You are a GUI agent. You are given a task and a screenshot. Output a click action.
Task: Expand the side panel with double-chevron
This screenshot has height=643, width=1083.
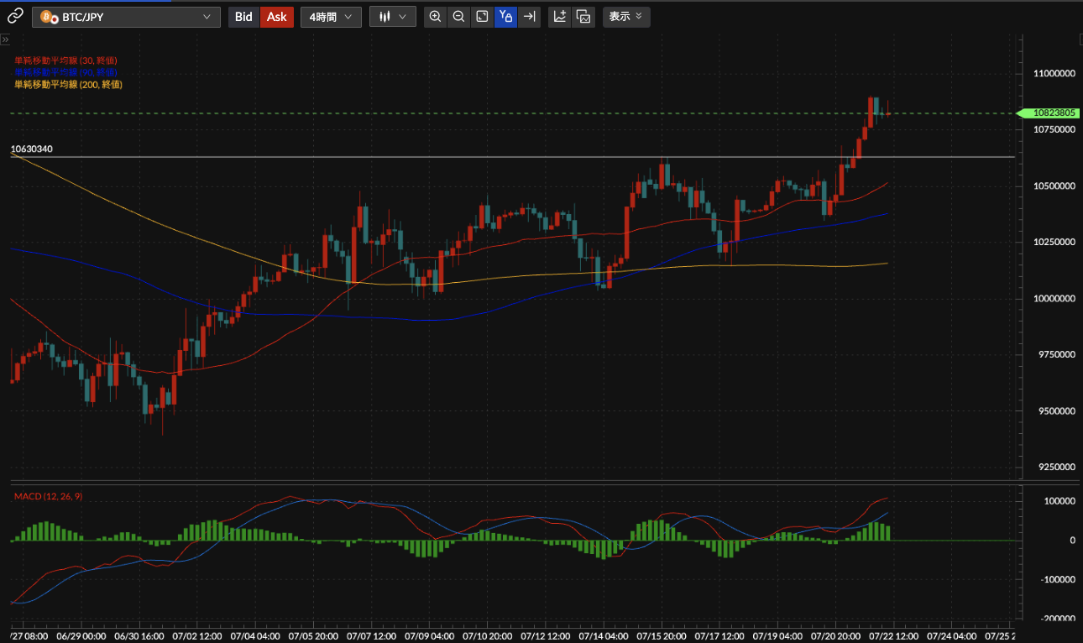(5, 39)
